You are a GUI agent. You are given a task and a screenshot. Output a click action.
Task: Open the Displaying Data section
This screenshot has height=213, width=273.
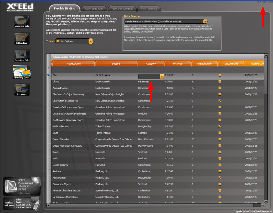[21, 21]
